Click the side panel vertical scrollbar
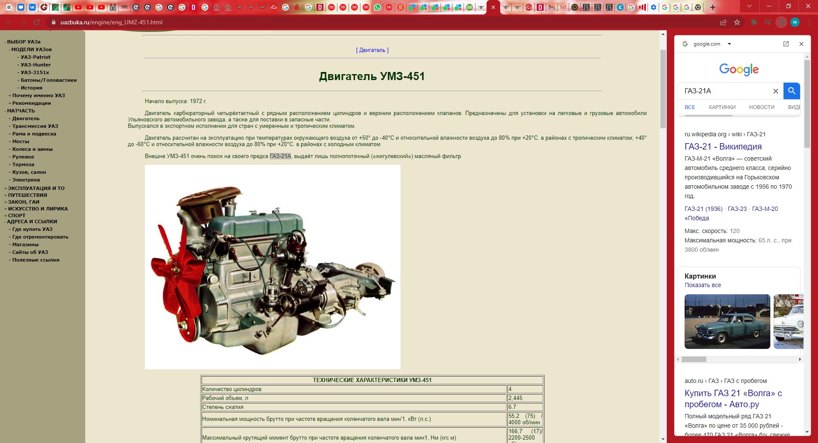This screenshot has height=443, width=818. click(807, 104)
